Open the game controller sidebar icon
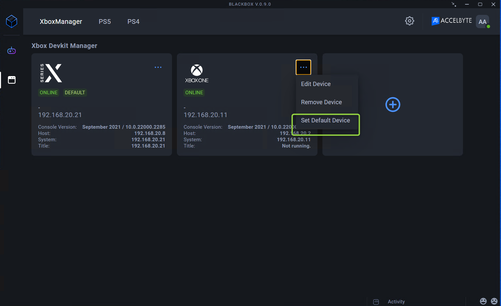This screenshot has height=306, width=501. [x=12, y=51]
